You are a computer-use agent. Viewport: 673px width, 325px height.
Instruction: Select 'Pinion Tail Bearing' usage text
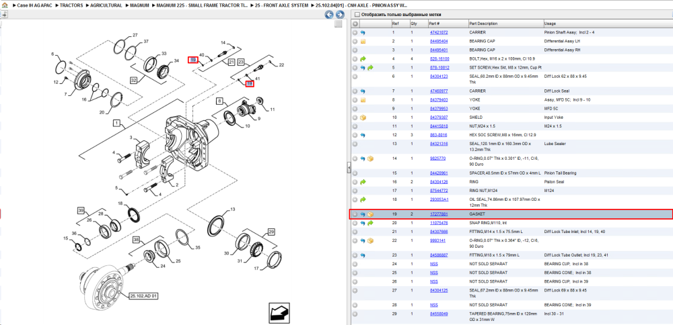point(560,173)
